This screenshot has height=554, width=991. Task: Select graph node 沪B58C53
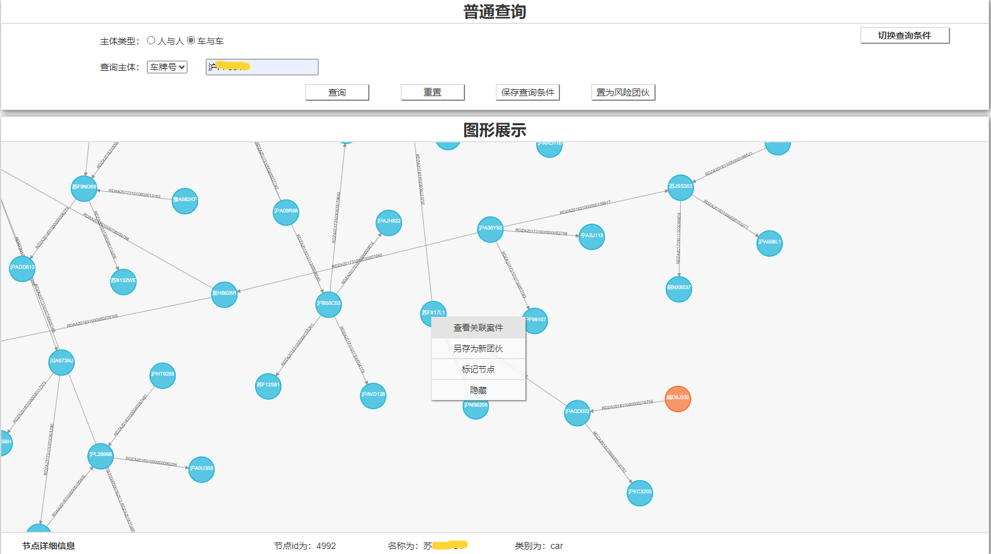[329, 304]
